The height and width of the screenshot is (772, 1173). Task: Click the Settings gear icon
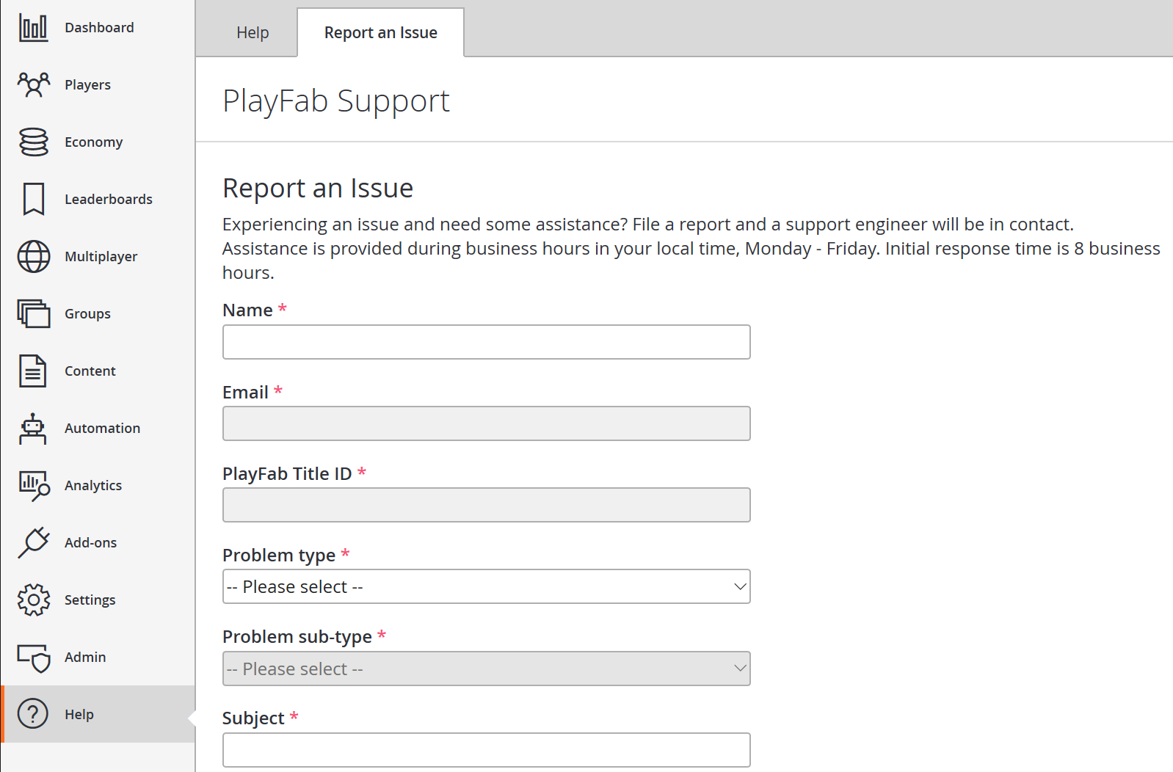coord(33,600)
